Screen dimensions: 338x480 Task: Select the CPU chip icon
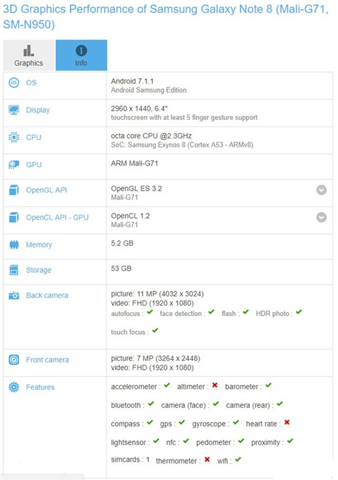click(14, 138)
